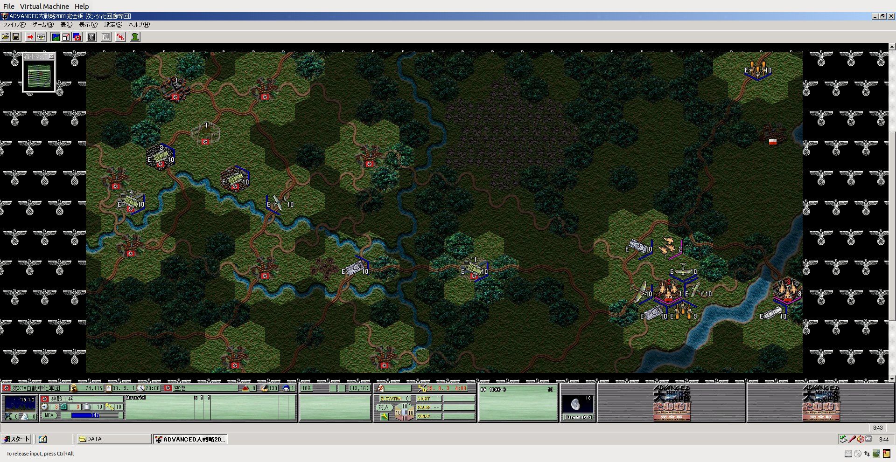Select the orange unit with strength 2
896x462 pixels.
click(x=670, y=247)
